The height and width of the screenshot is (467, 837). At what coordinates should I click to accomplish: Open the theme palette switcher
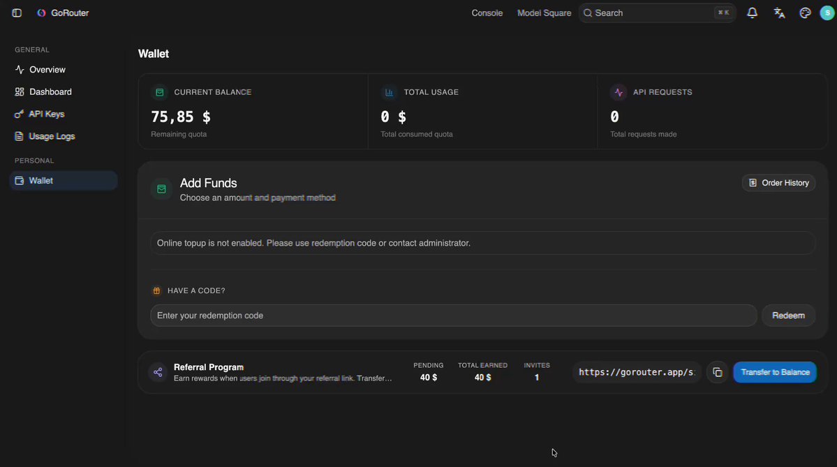[x=805, y=13]
